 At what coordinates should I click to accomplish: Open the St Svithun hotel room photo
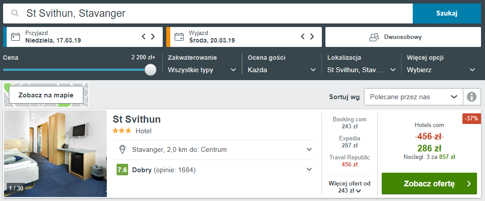tap(55, 154)
